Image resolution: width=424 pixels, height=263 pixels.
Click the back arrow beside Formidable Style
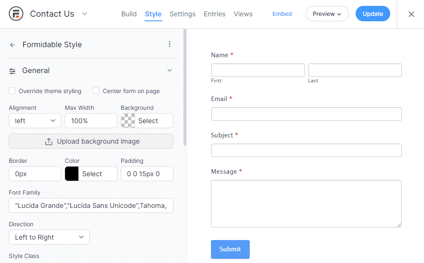[13, 45]
